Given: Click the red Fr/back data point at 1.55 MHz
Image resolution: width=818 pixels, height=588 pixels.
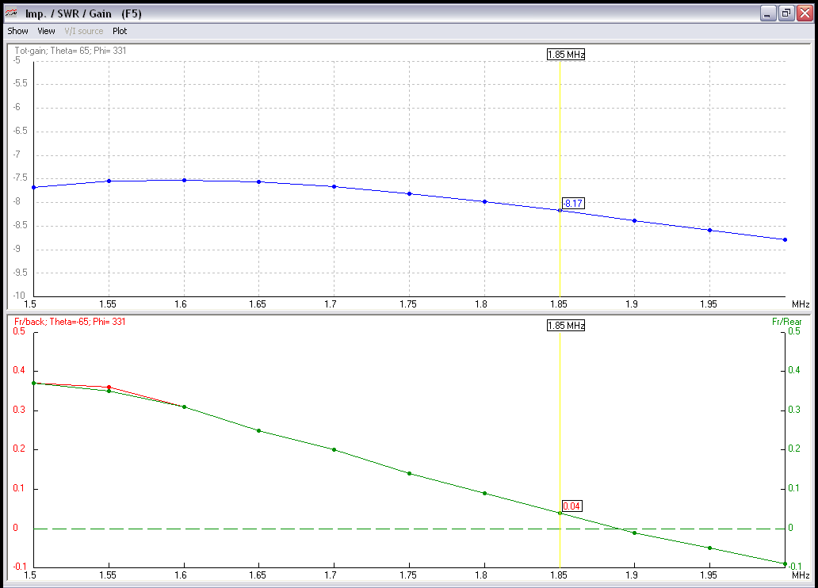Looking at the screenshot, I should (109, 387).
